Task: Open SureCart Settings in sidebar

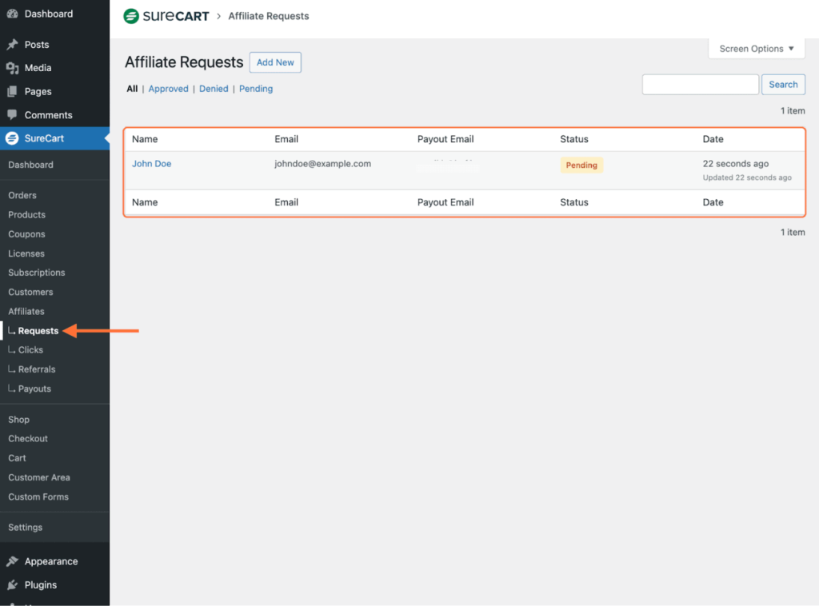Action: [25, 528]
